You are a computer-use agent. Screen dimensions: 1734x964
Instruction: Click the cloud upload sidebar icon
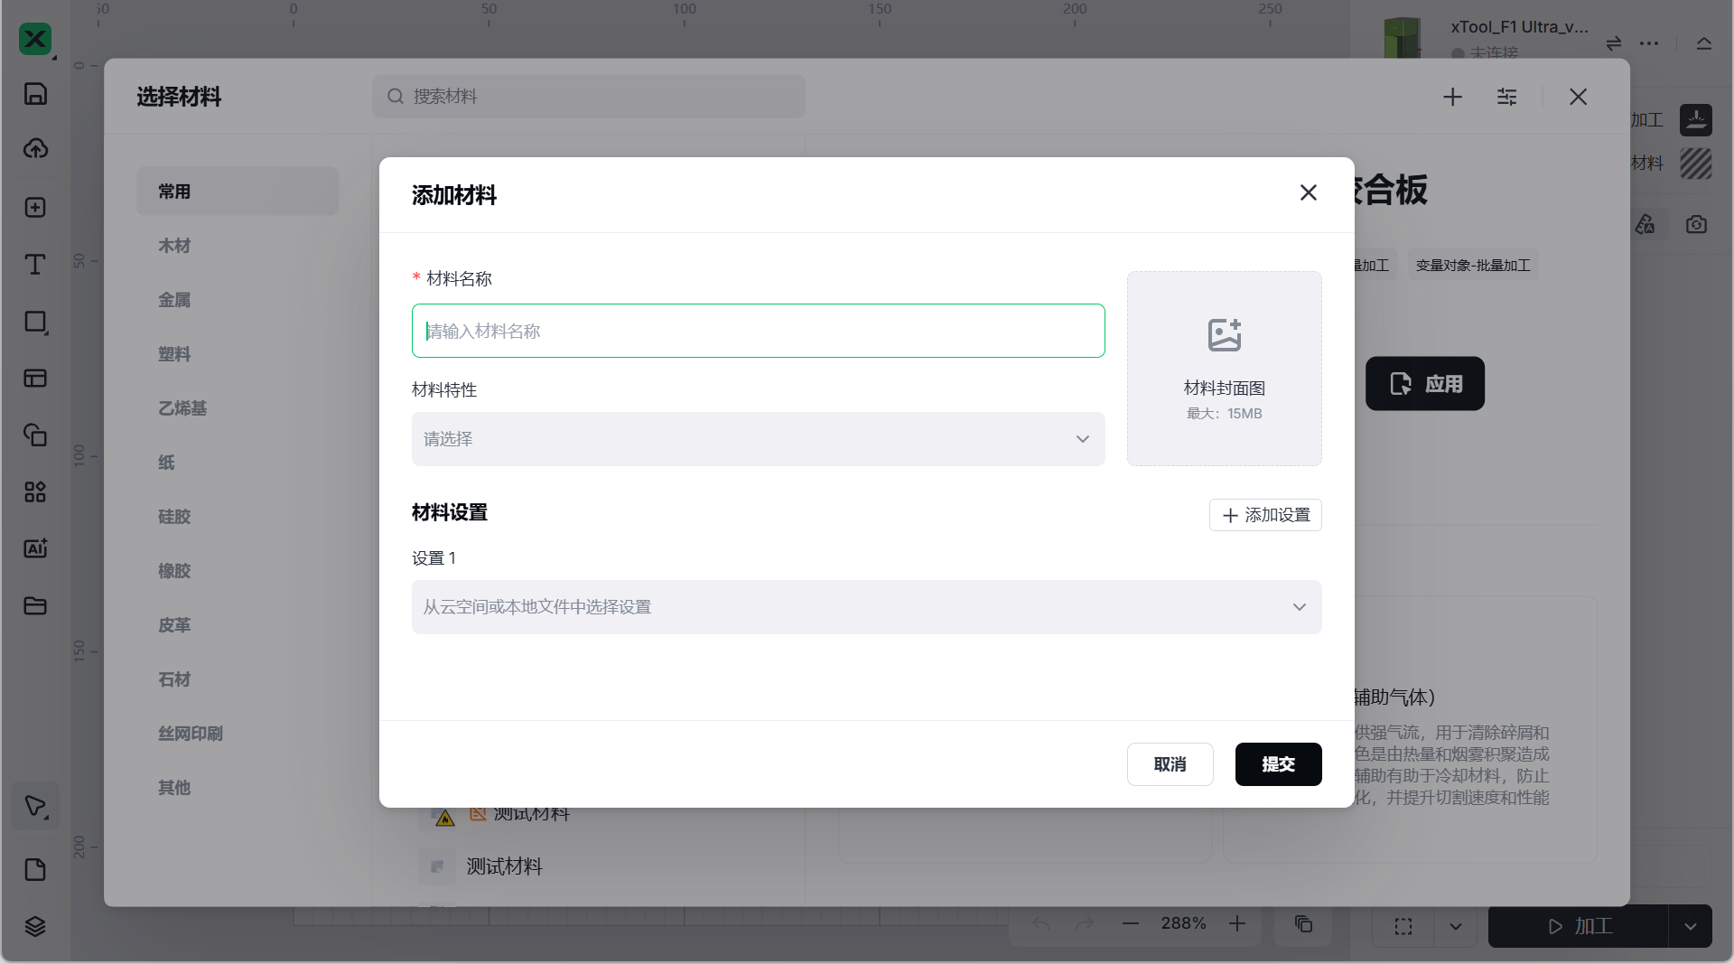coord(35,149)
